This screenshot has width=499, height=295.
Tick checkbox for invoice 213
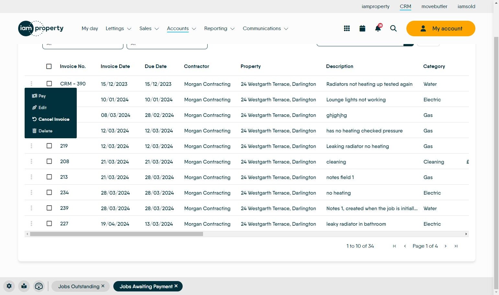pos(49,177)
